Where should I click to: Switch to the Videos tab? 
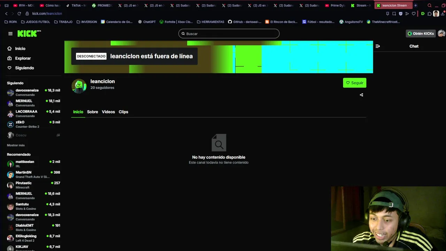(x=108, y=112)
